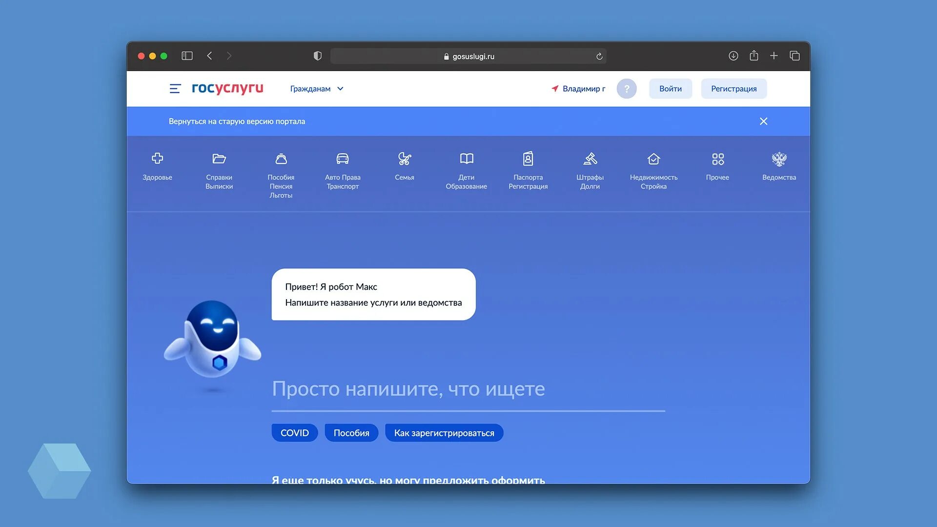Image resolution: width=937 pixels, height=527 pixels.
Task: Open the Справки Выписки category
Action: coord(219,171)
